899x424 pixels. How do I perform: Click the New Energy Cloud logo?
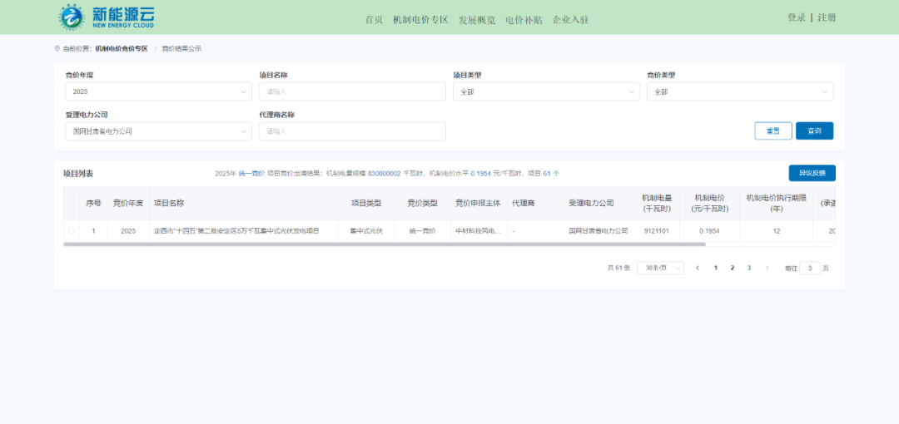pyautogui.click(x=106, y=17)
